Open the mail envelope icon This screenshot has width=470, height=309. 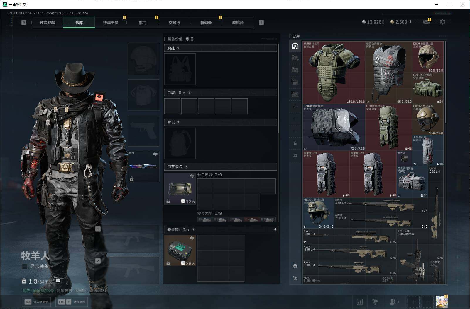click(x=427, y=22)
